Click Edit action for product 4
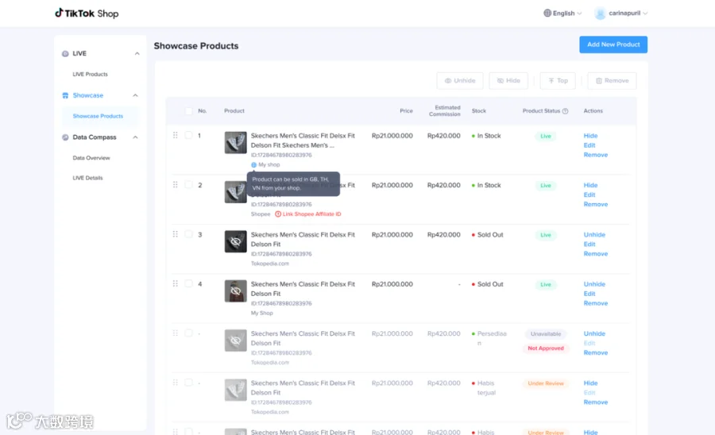Viewport: 715px width, 435px height. click(589, 294)
